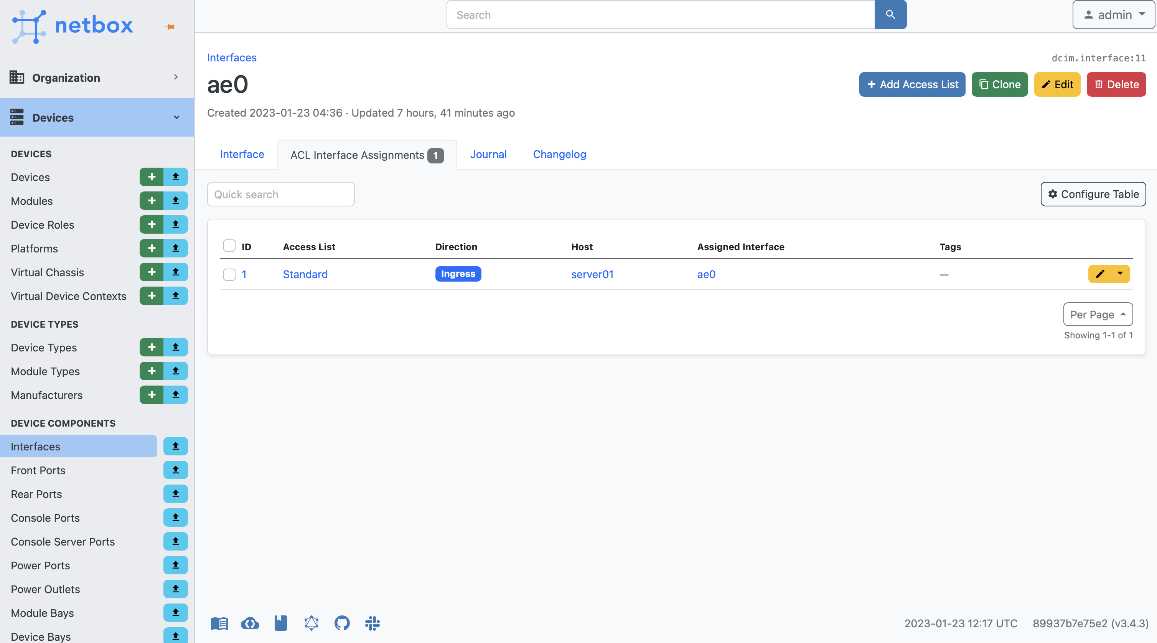1157x643 pixels.
Task: Switch to the Changelog tab
Action: pos(559,154)
